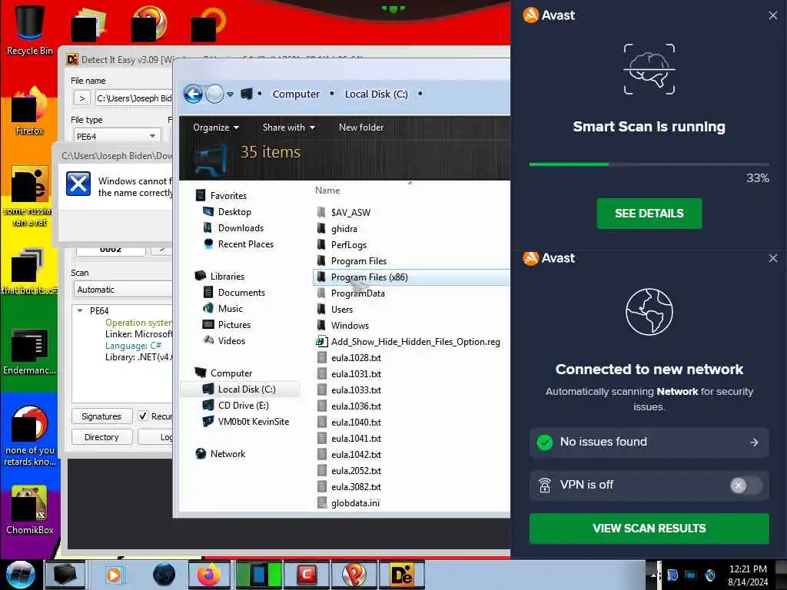Open the Recycle Bin desktop icon

tap(30, 29)
